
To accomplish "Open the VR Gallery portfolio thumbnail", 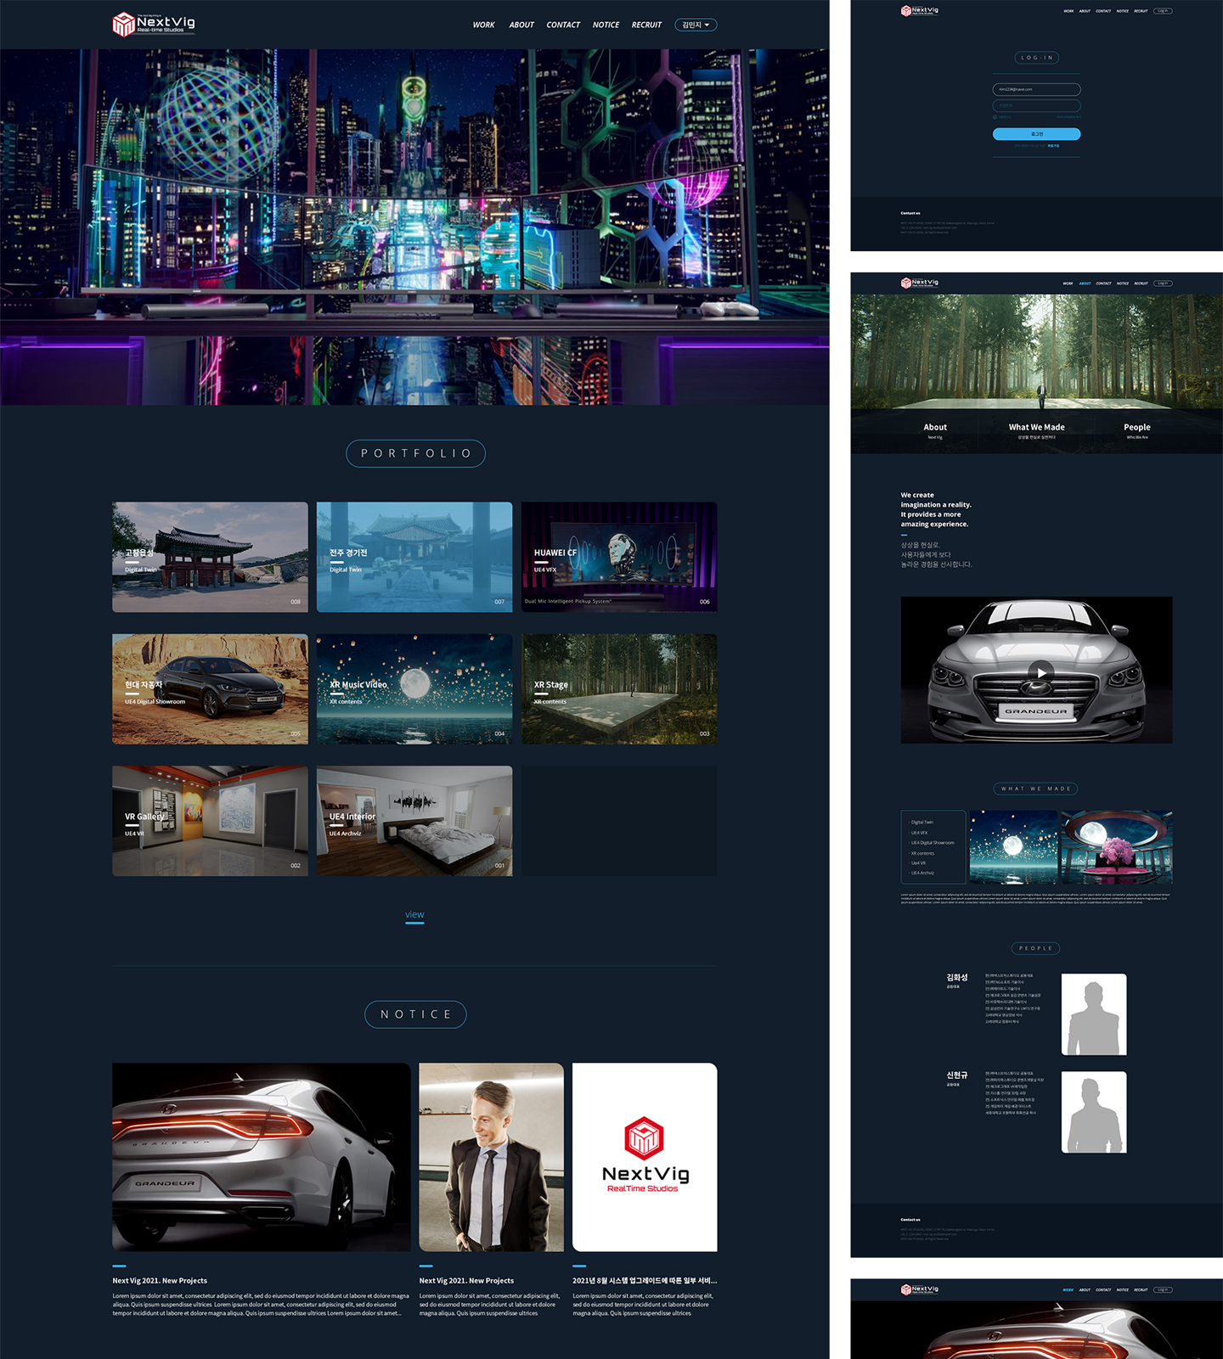I will click(210, 821).
